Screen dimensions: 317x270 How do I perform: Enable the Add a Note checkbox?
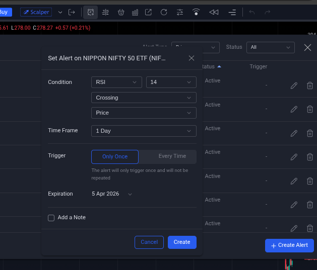pyautogui.click(x=51, y=218)
